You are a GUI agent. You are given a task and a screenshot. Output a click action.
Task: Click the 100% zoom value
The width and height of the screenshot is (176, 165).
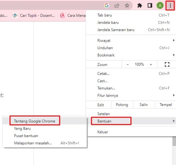(x=139, y=64)
